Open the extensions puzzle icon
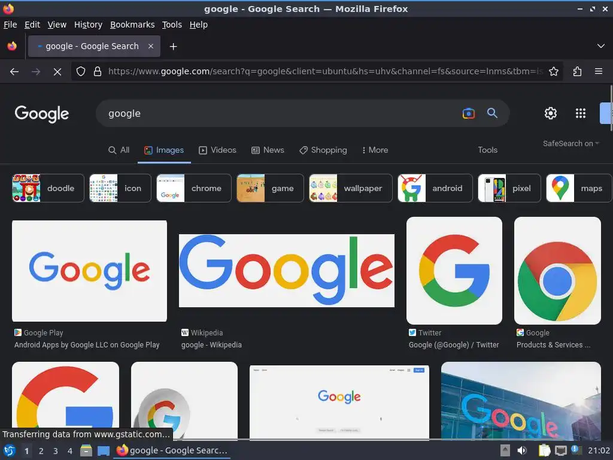This screenshot has height=460, width=613. [x=577, y=72]
